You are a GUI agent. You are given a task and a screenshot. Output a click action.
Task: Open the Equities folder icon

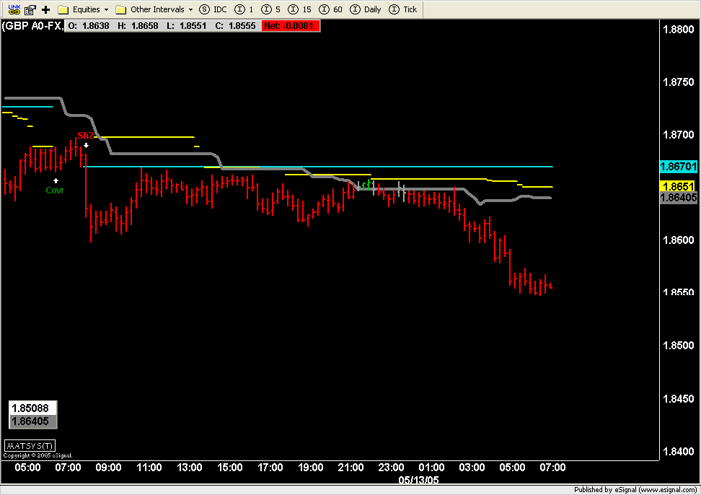pos(63,9)
